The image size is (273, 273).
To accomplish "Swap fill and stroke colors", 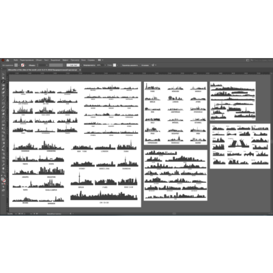I will (5, 175).
